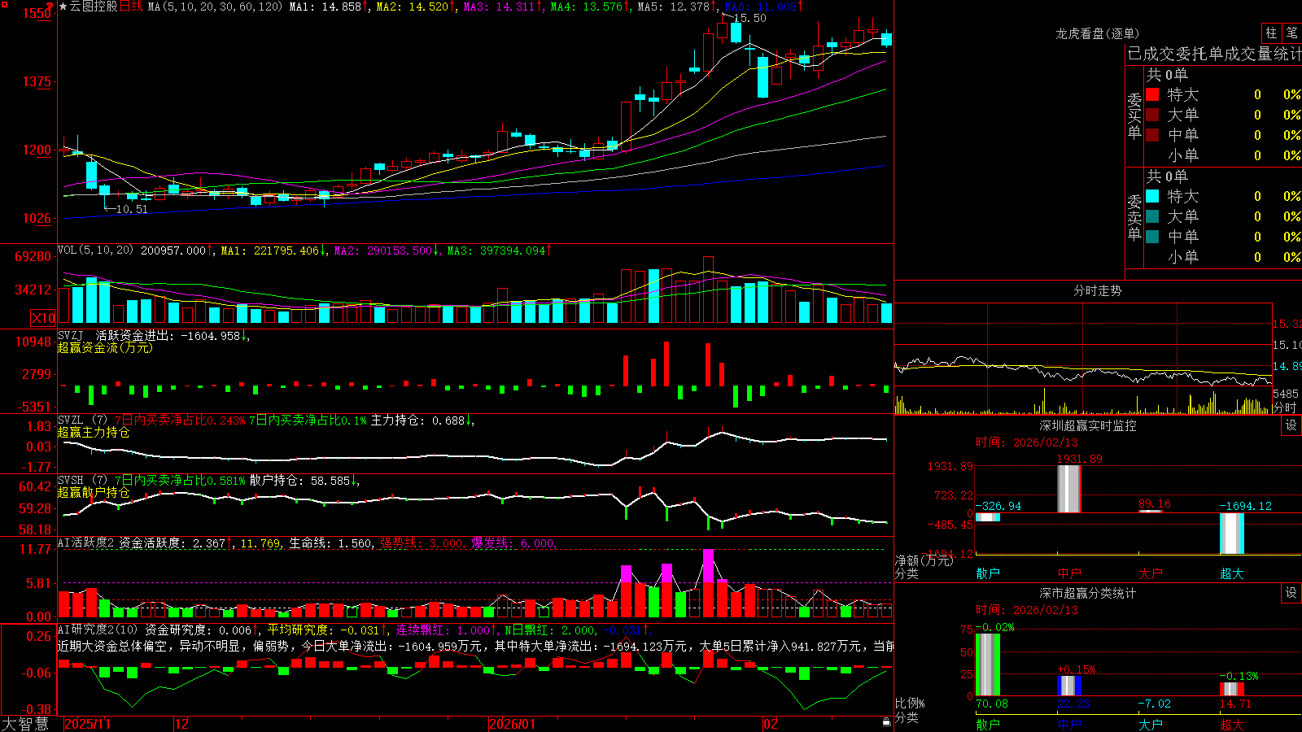Open the MA(5,10,20,30,60,120) indicator parameters
This screenshot has height=732, width=1302.
[x=215, y=7]
